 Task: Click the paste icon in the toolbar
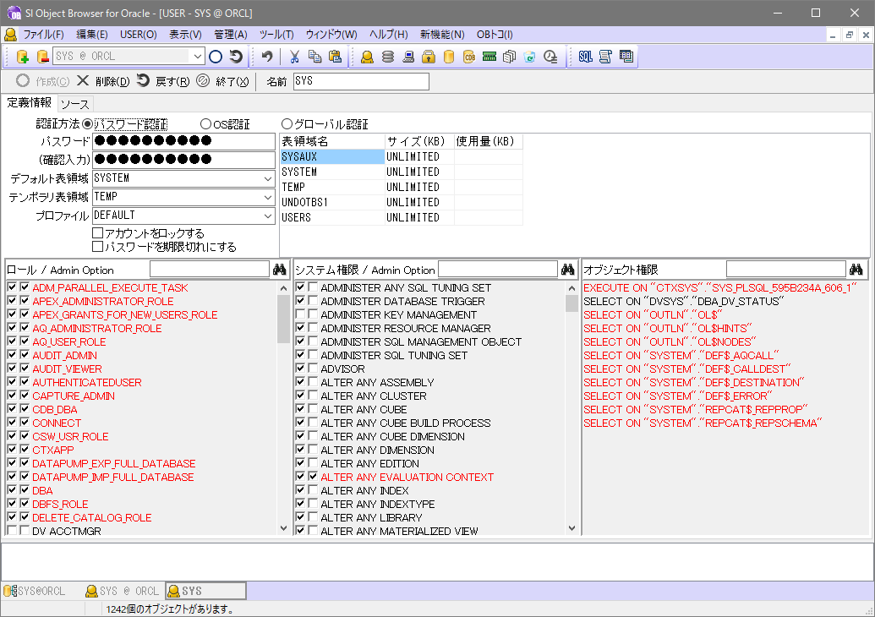336,57
